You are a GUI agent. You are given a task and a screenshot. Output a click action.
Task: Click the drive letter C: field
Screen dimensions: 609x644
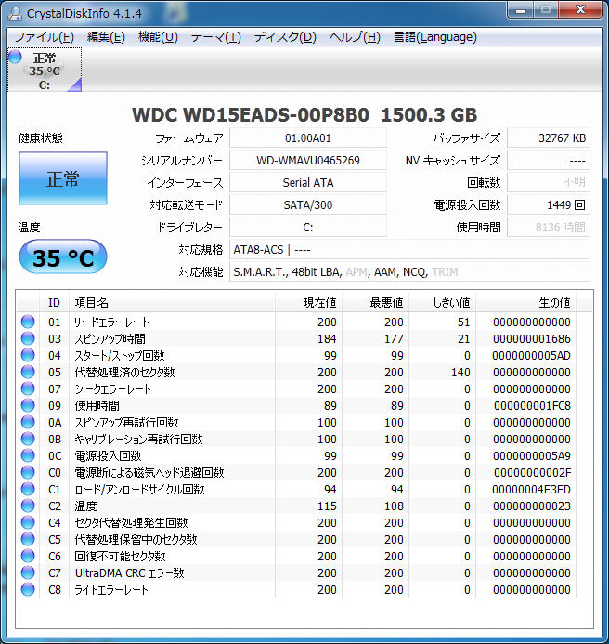(x=308, y=227)
